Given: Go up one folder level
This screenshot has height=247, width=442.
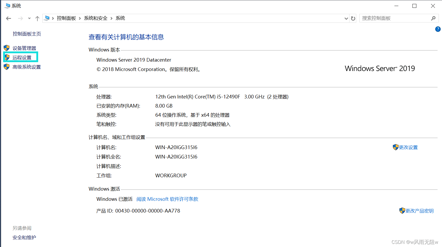Looking at the screenshot, I should [x=37, y=18].
